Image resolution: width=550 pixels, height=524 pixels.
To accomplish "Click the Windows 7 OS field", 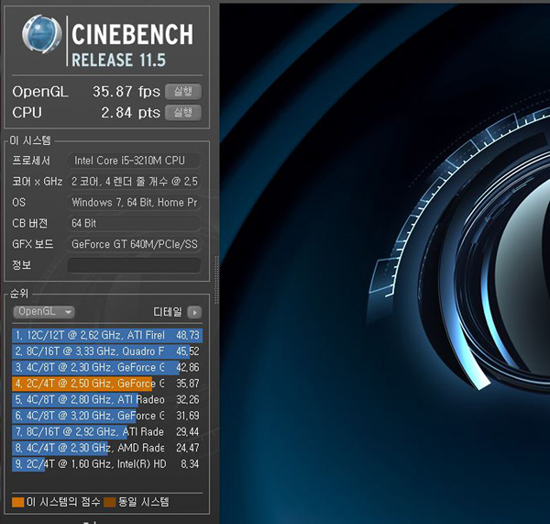I will (134, 203).
